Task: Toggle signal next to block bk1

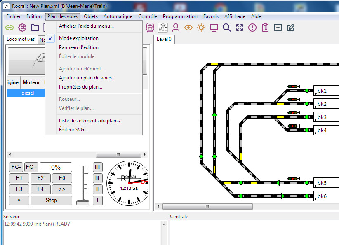Action: click(294, 86)
